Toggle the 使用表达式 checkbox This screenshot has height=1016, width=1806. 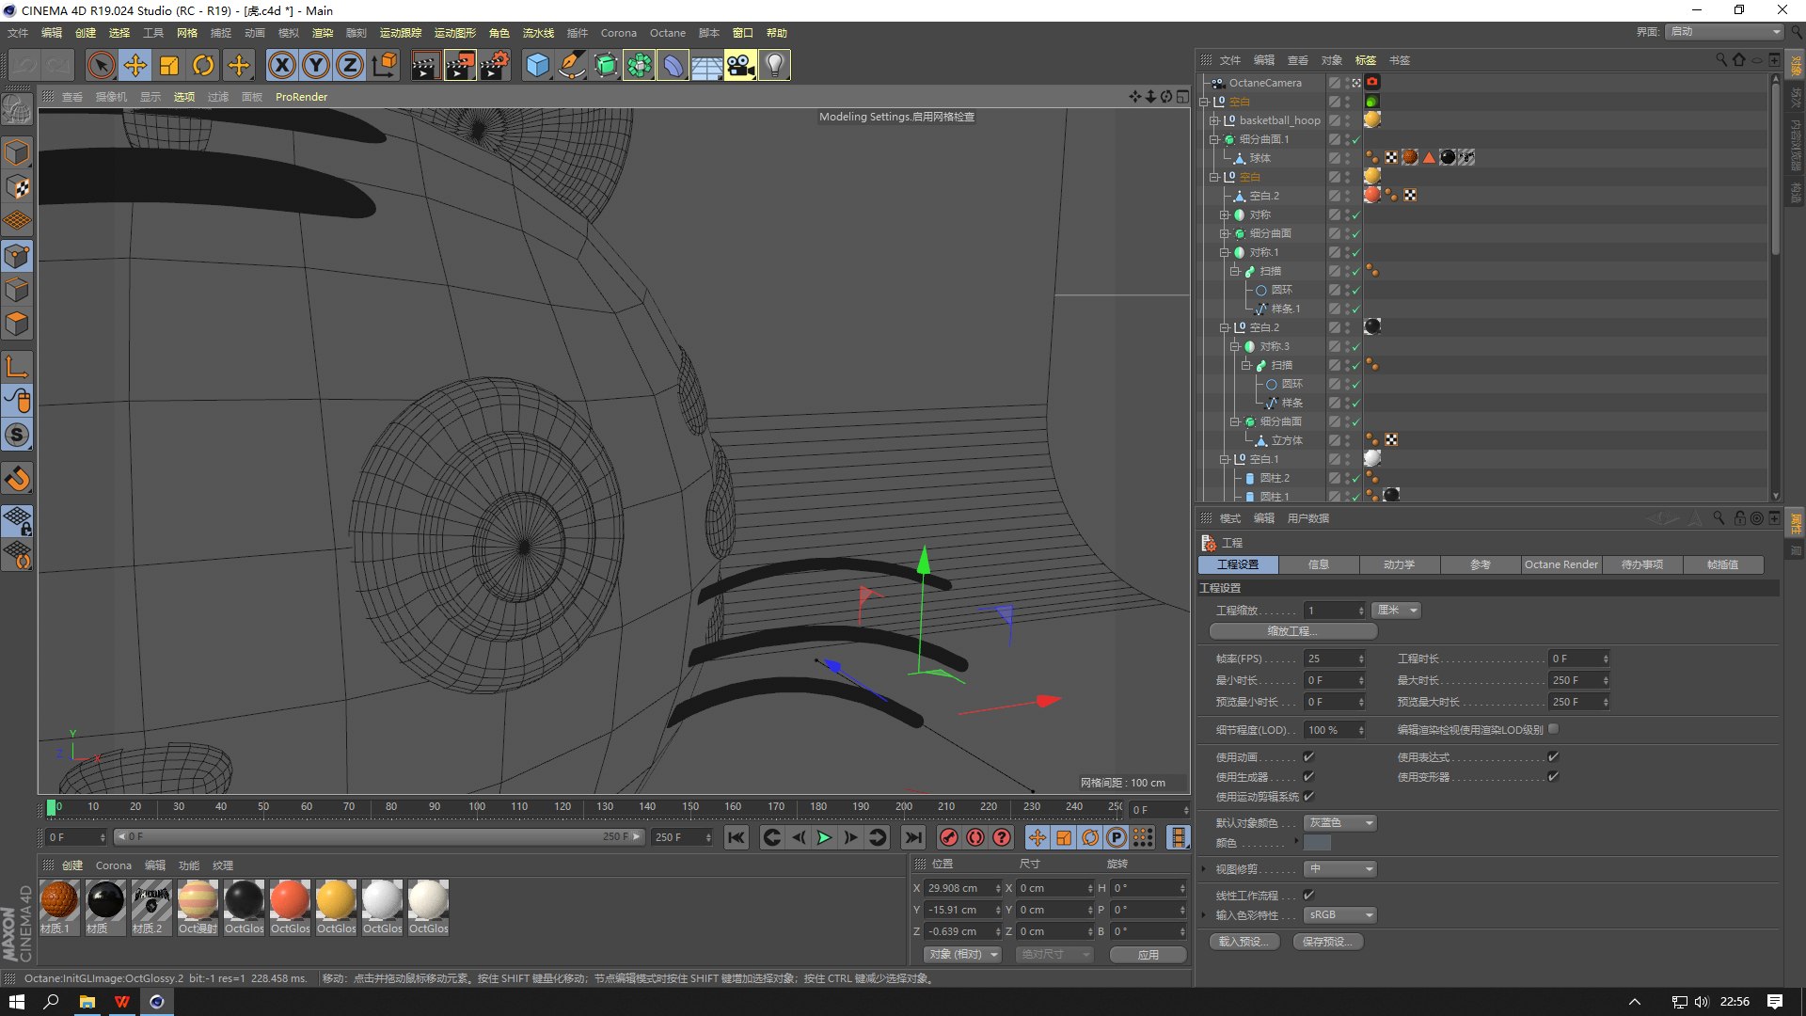point(1553,756)
